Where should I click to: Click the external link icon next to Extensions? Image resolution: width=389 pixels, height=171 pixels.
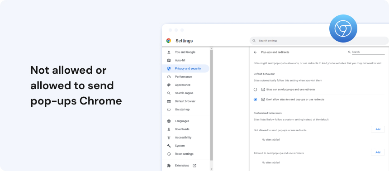point(194,166)
